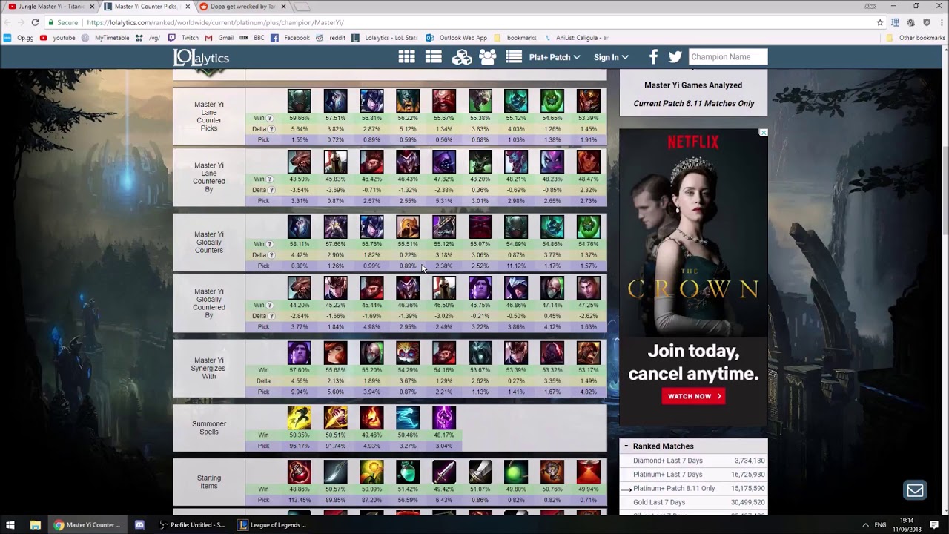
Task: Click the table-list icon next to the grid icon
Action: (434, 57)
